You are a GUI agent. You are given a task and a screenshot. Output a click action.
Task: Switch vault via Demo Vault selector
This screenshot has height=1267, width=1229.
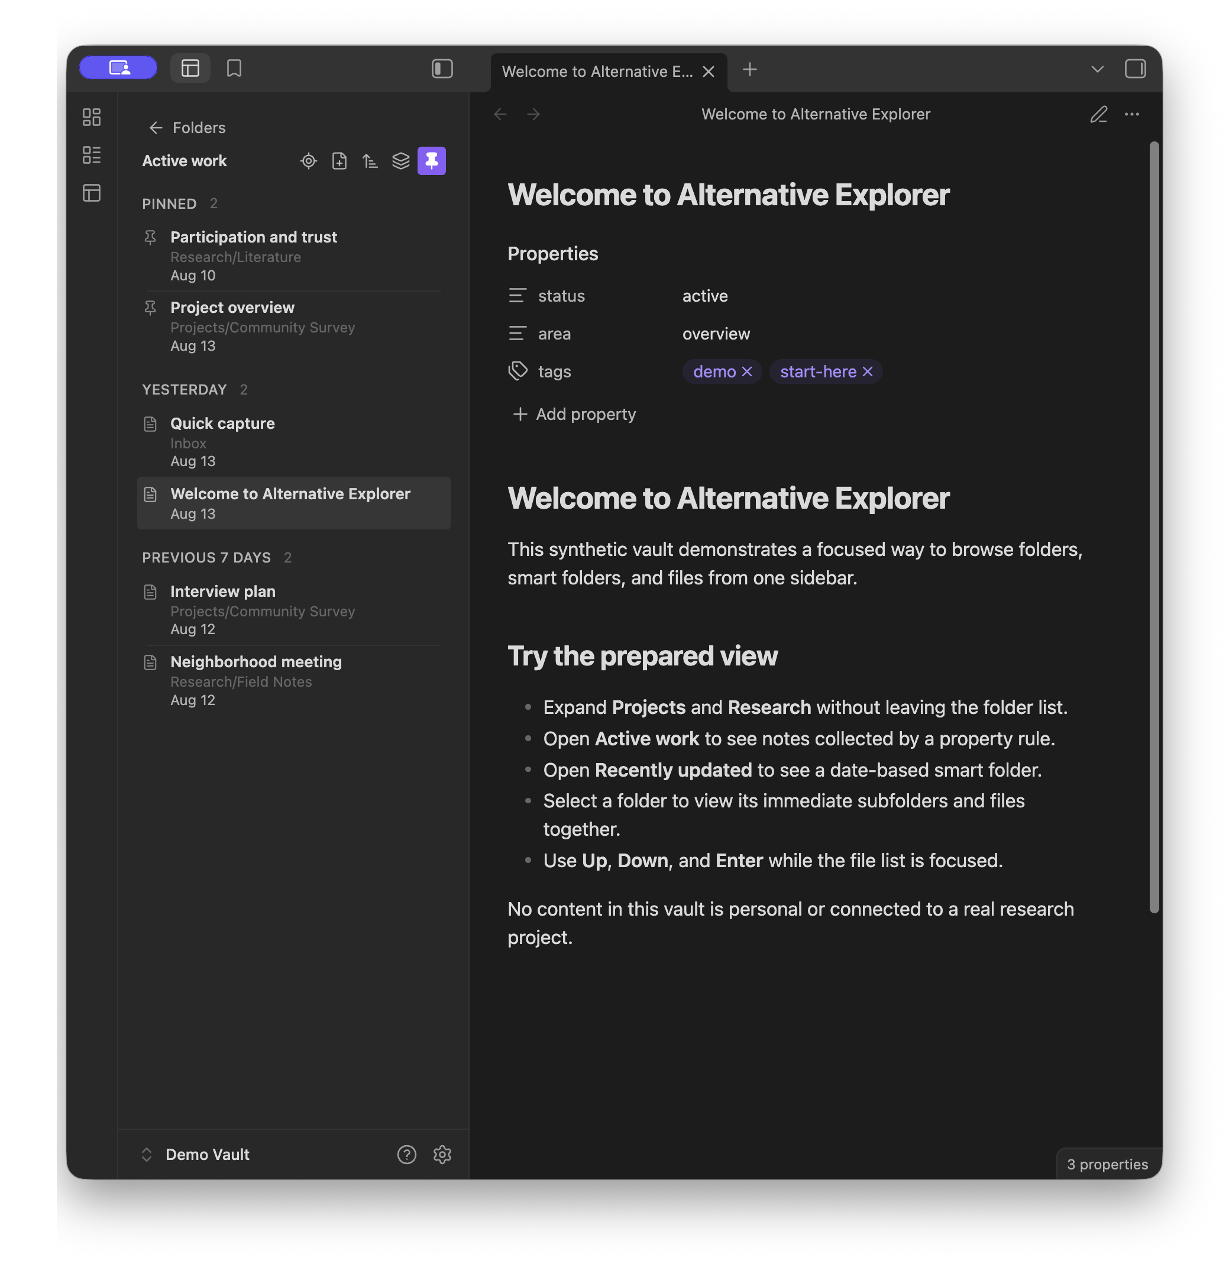[x=195, y=1155]
